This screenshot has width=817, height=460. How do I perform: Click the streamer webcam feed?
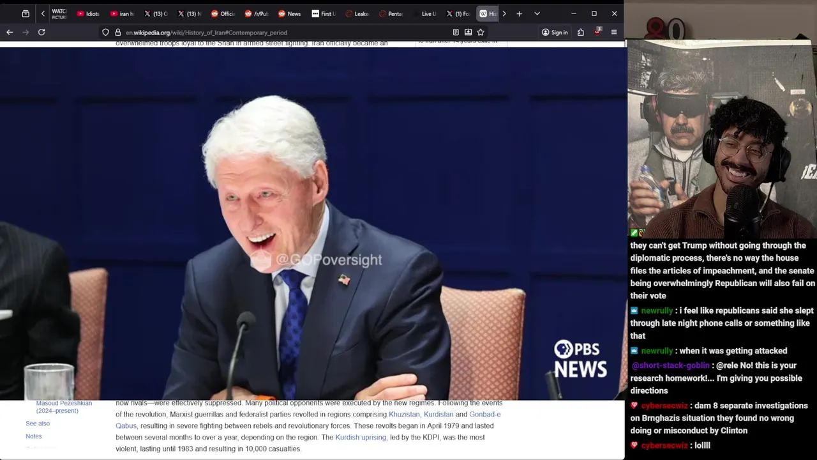[x=722, y=138]
